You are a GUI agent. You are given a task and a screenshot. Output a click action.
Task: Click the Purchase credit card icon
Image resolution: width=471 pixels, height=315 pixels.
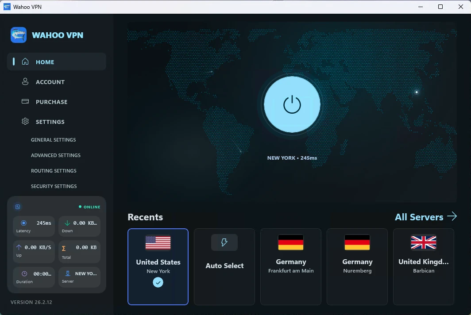pyautogui.click(x=25, y=101)
